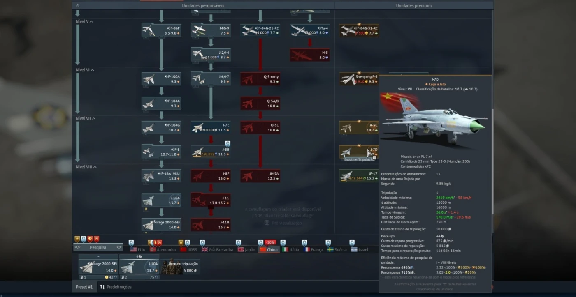Switch to the Grã-Bretanha nation tab
This screenshot has height=297, width=576.
click(217, 249)
